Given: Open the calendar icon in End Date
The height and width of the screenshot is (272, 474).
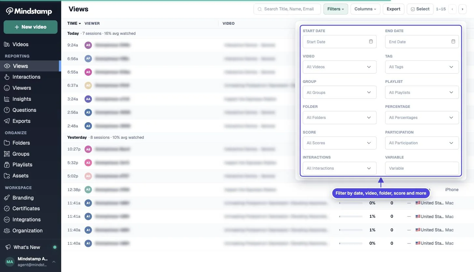Looking at the screenshot, I should 453,42.
